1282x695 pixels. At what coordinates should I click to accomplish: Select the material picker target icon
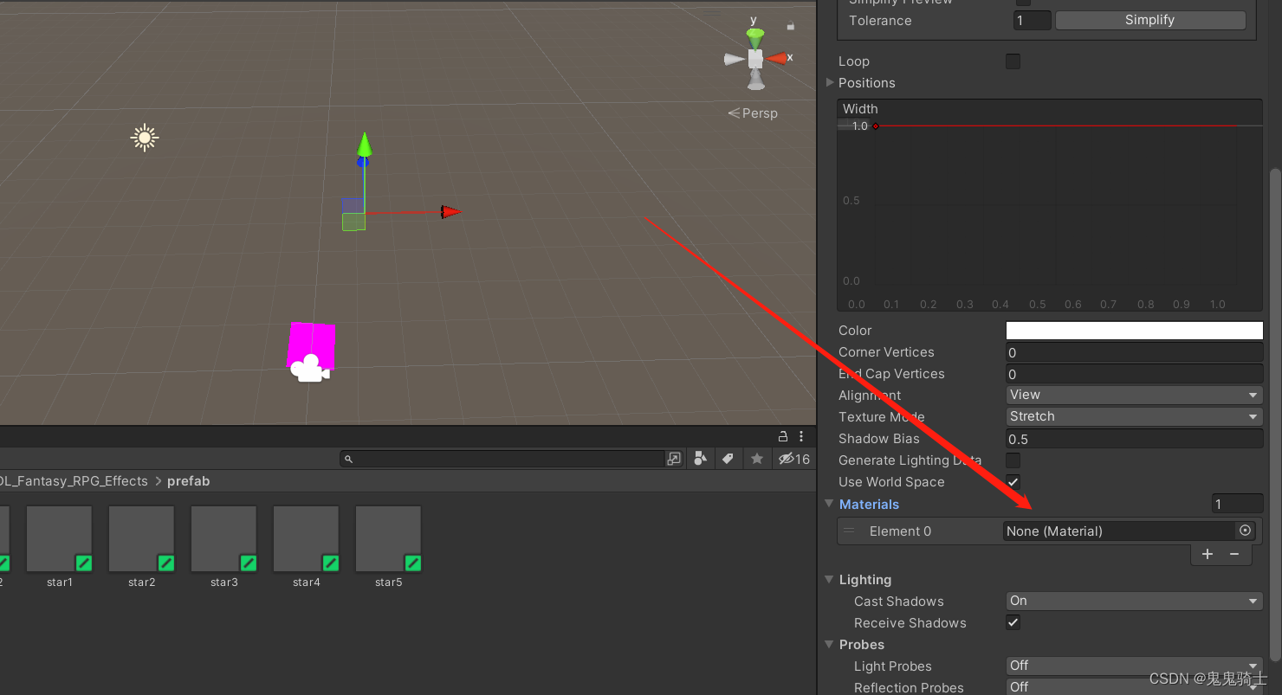[1245, 531]
